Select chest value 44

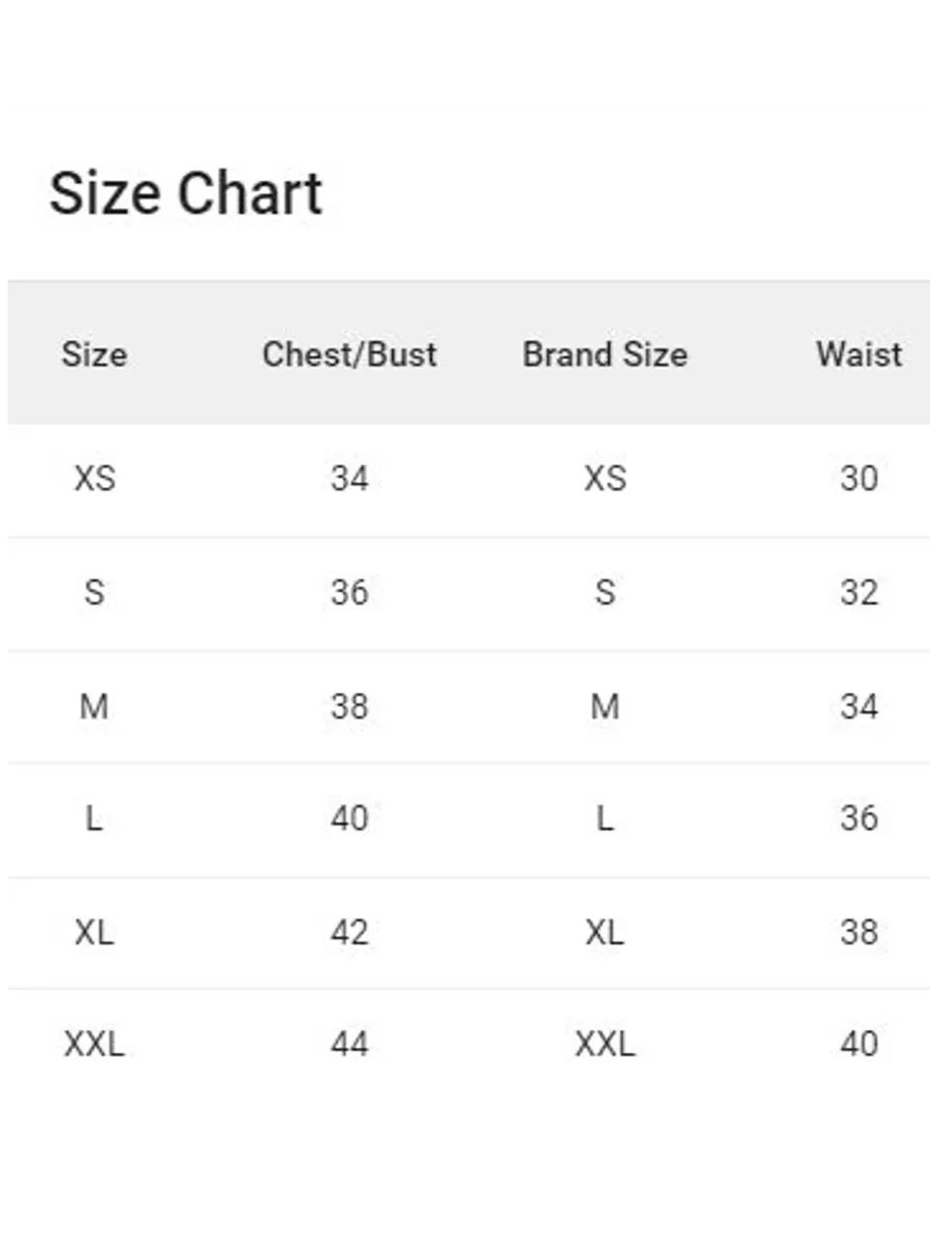[x=349, y=1043]
